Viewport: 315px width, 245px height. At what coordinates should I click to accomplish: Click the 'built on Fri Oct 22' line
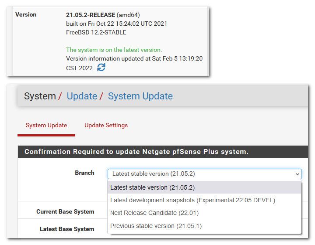116,24
